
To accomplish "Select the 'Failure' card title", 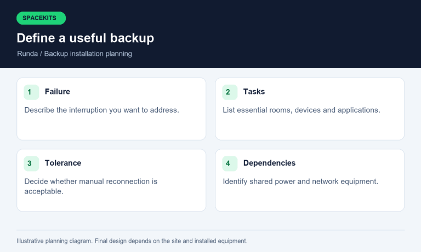I will [x=58, y=92].
